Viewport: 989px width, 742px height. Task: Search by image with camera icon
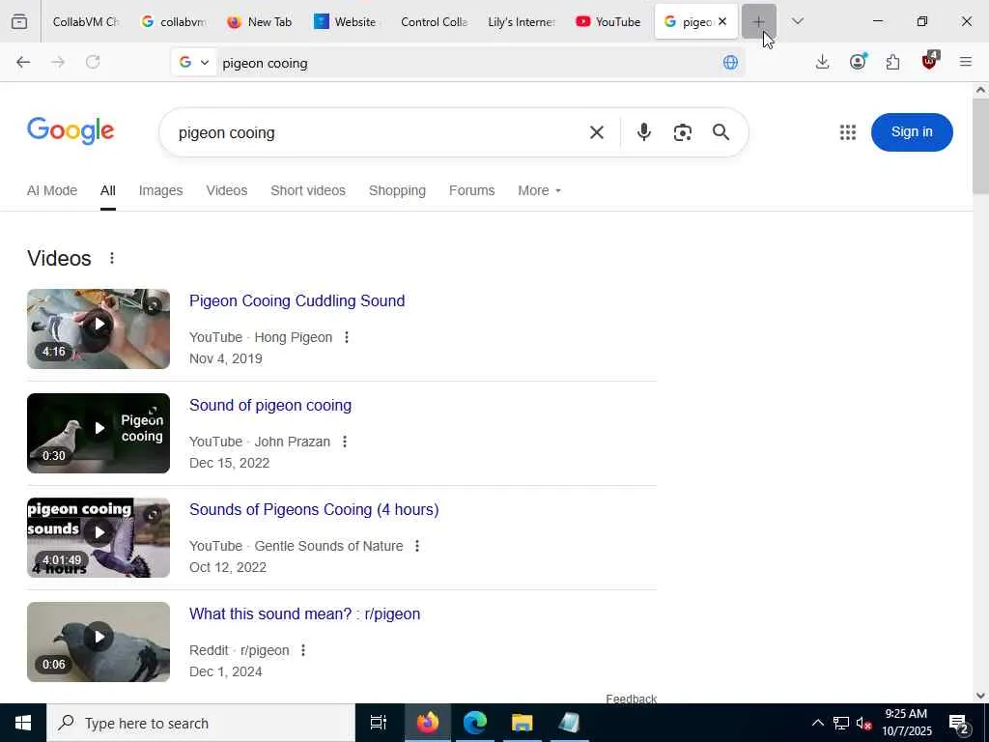click(683, 132)
